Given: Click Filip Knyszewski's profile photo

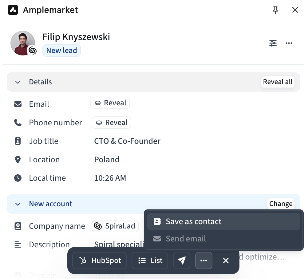Looking at the screenshot, I should (22, 43).
